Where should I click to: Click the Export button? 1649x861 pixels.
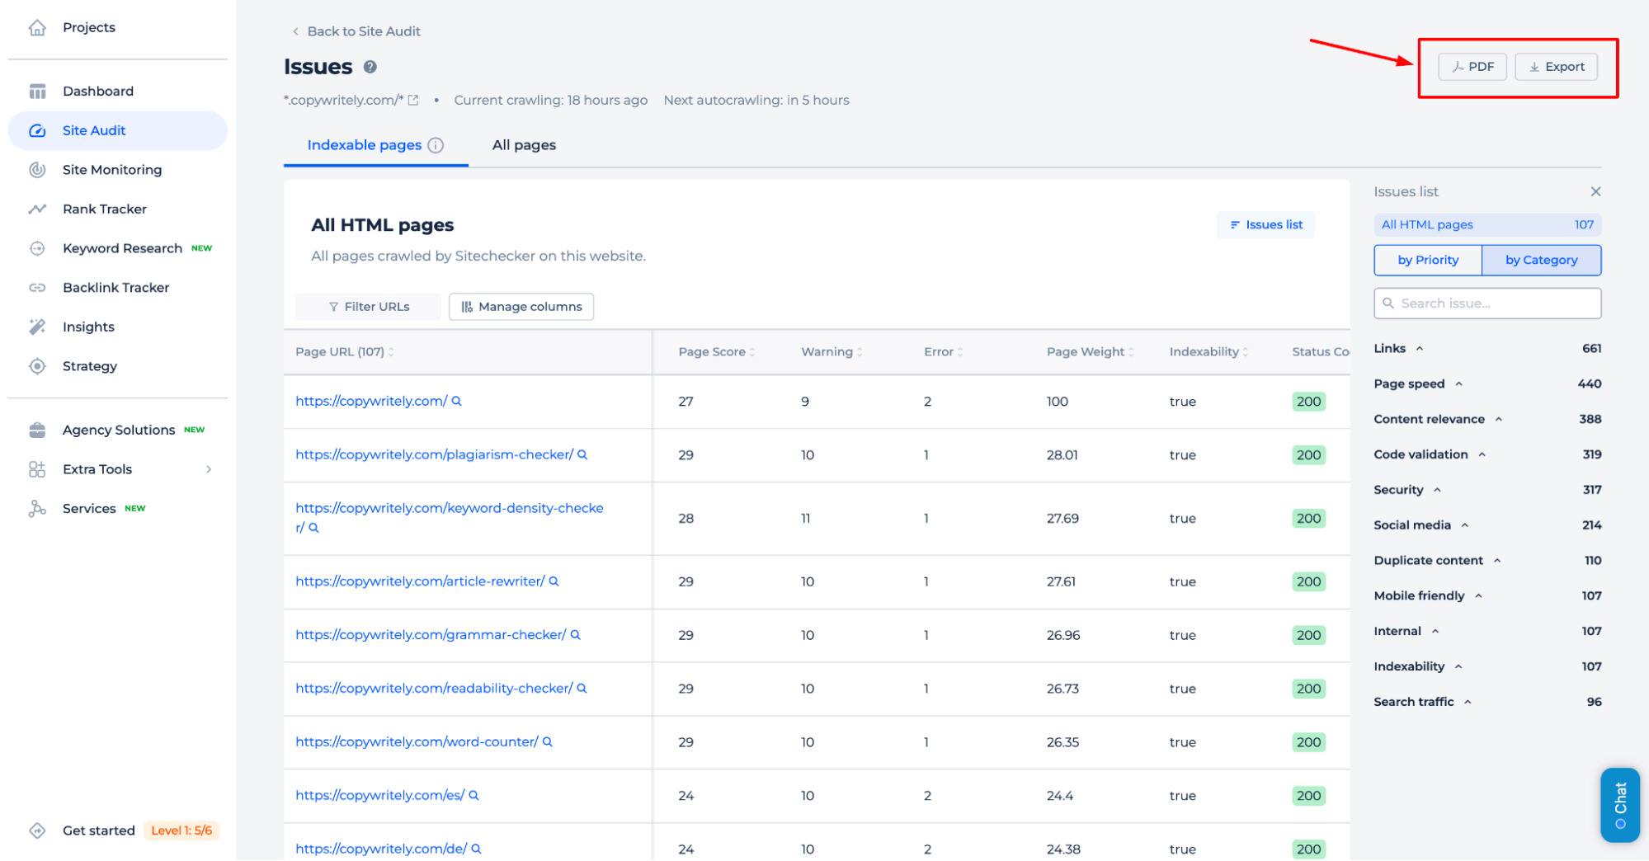pyautogui.click(x=1557, y=67)
